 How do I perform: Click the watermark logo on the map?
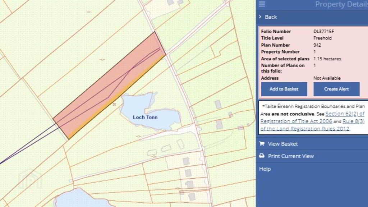[31, 179]
